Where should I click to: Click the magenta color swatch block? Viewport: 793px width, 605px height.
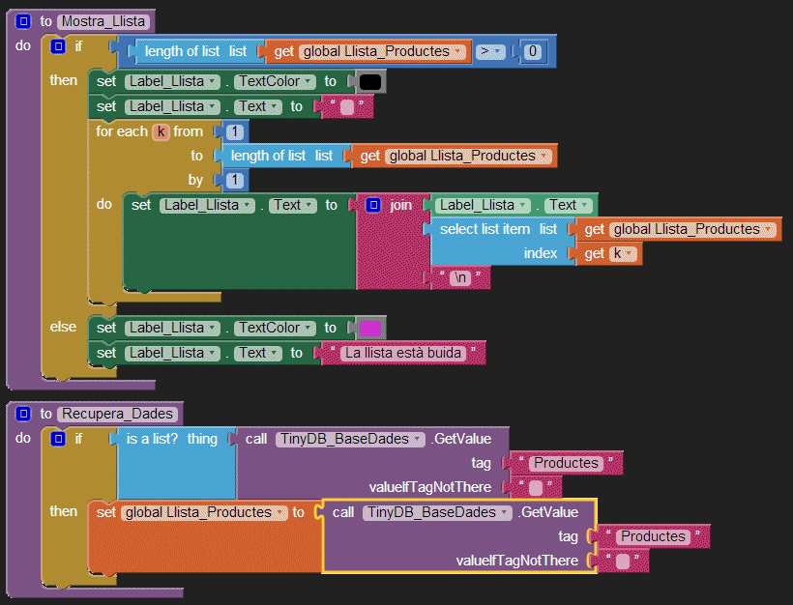click(369, 329)
